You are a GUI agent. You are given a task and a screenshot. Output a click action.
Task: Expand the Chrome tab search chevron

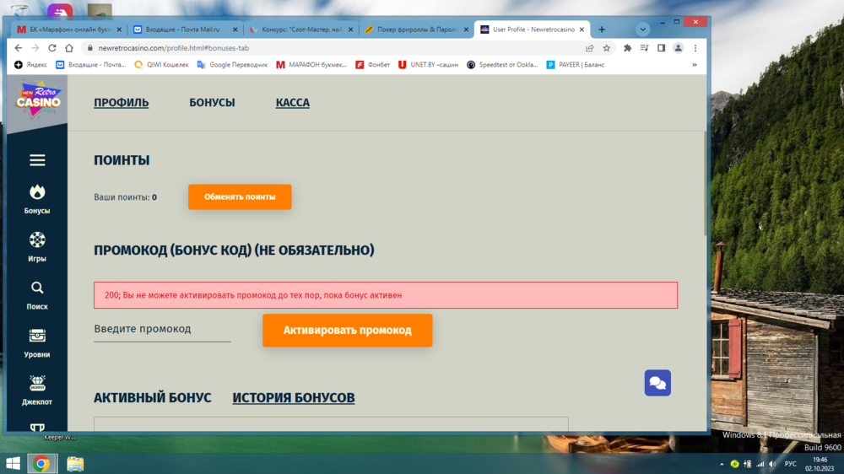[x=642, y=29]
